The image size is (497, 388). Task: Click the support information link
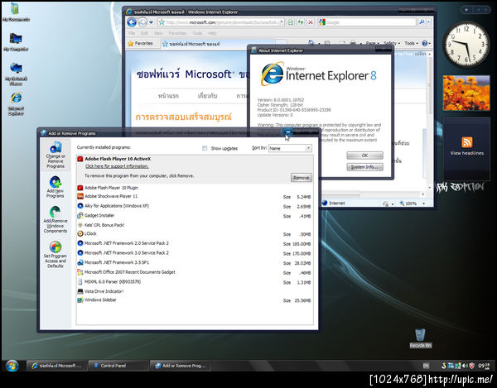[117, 166]
